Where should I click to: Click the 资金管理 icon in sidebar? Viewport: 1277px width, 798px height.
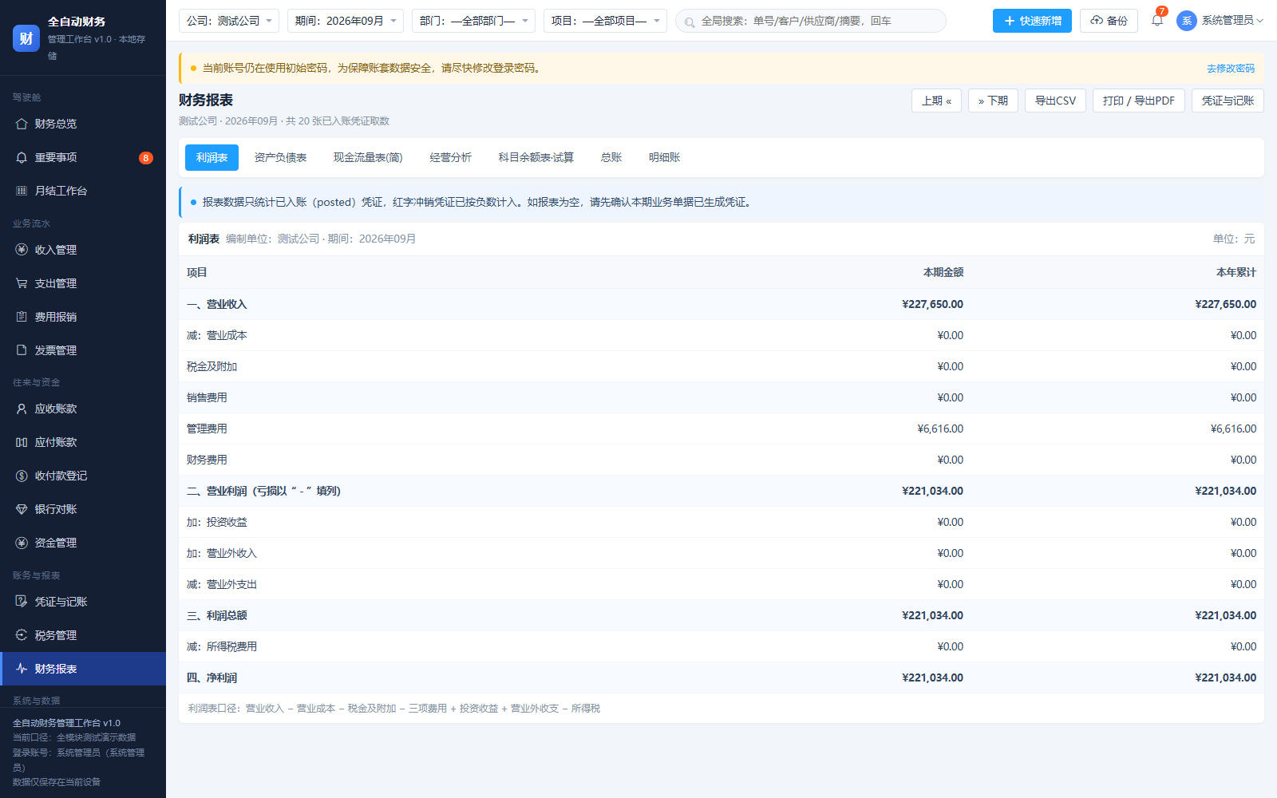point(22,543)
